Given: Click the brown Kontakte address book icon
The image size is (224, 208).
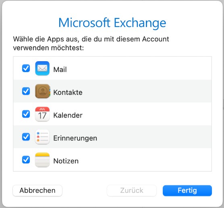Looking at the screenshot, I should (x=43, y=91).
